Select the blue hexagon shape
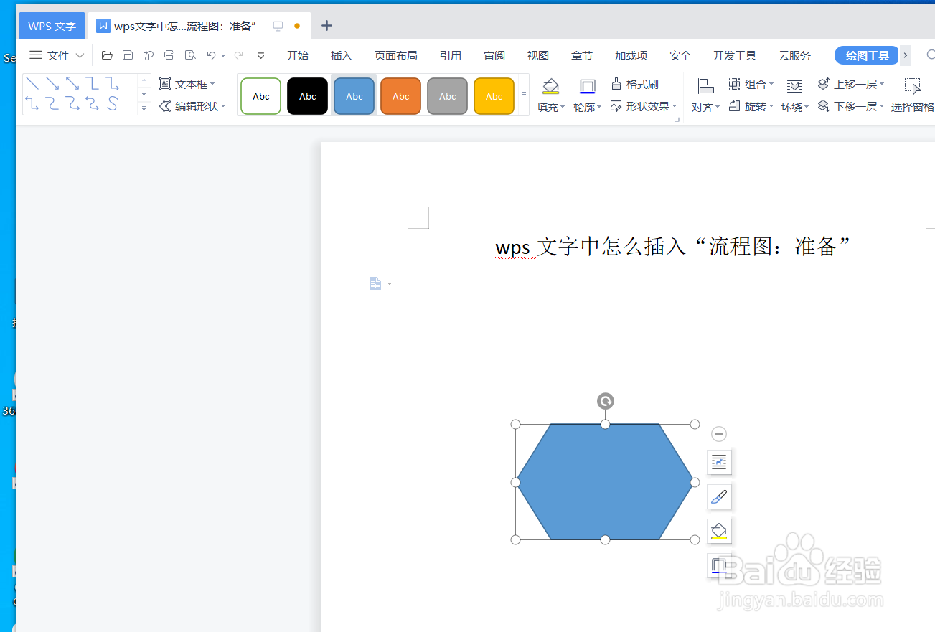935x632 pixels. pyautogui.click(x=605, y=481)
